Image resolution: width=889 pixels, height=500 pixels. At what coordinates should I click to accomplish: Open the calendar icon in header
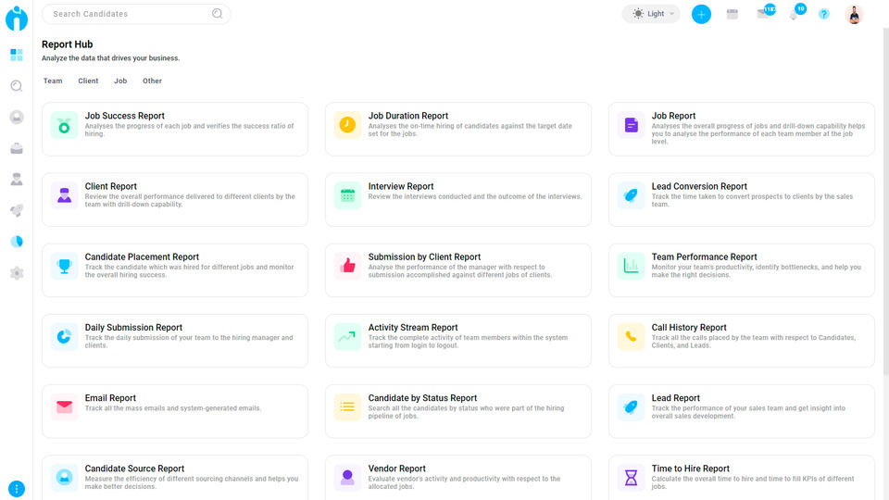(x=732, y=14)
